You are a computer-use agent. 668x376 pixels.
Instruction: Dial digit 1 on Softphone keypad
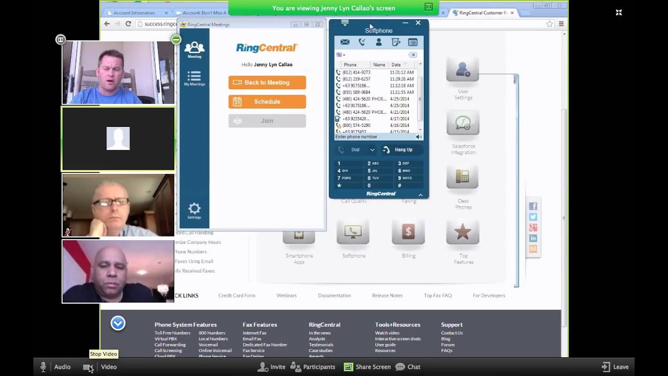pos(349,163)
